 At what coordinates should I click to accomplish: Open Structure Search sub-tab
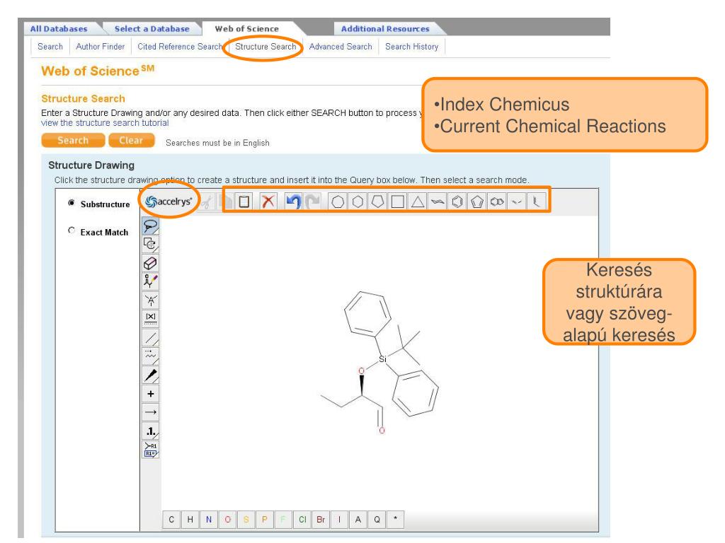pos(266,47)
